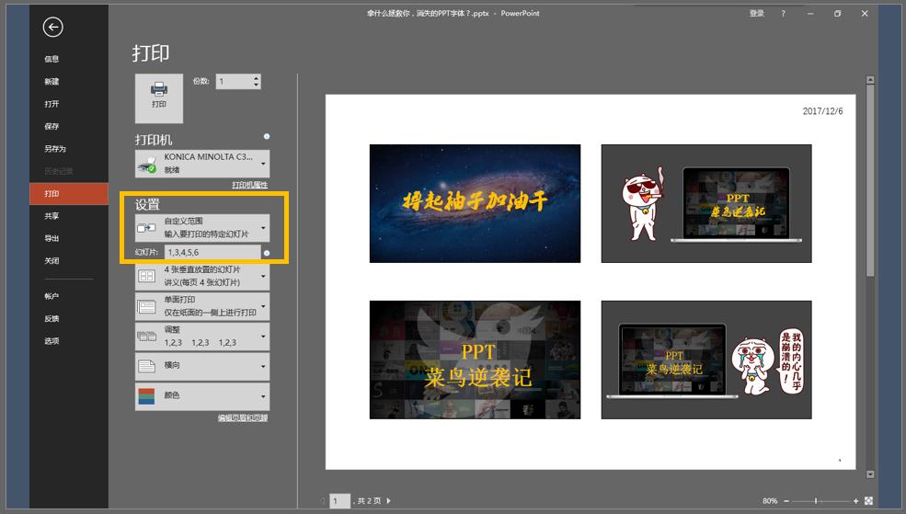Click the 80% zoom level text
Viewport: 906px width, 514px height.
[770, 501]
